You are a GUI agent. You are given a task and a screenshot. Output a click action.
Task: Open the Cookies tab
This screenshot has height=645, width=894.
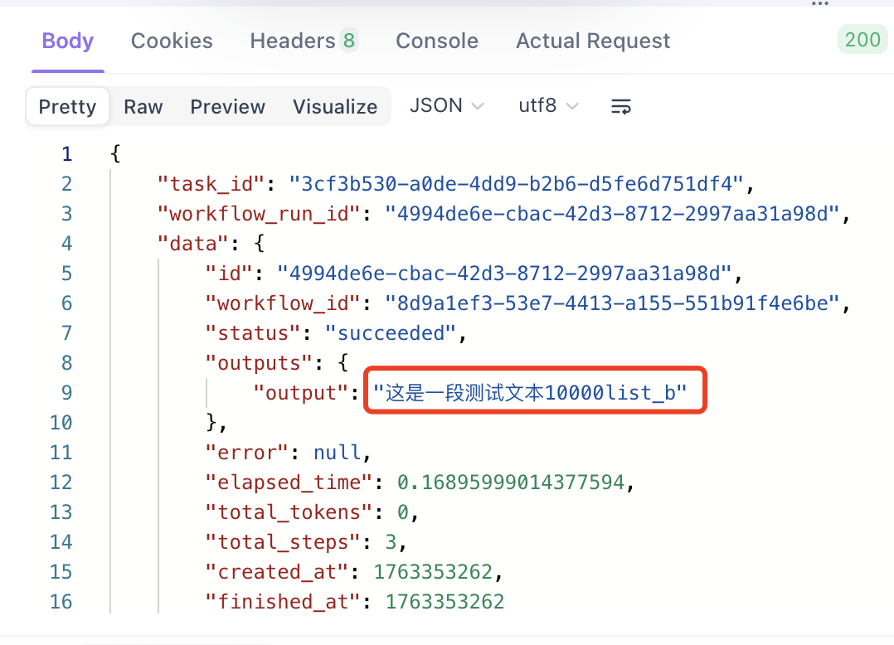(172, 41)
